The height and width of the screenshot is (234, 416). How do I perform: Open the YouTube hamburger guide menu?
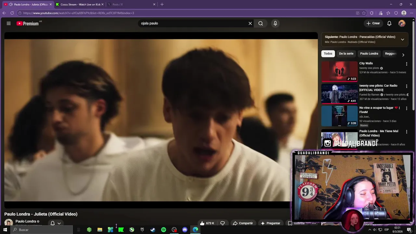(9, 23)
